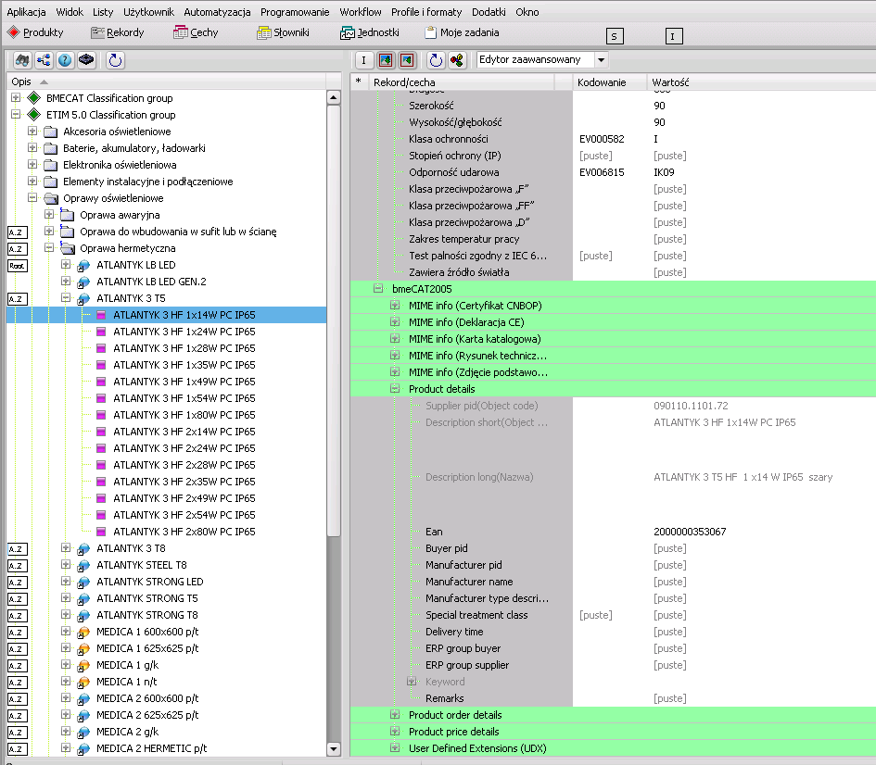Expand the BMECAT Classification group node
This screenshot has width=876, height=765.
[x=16, y=97]
